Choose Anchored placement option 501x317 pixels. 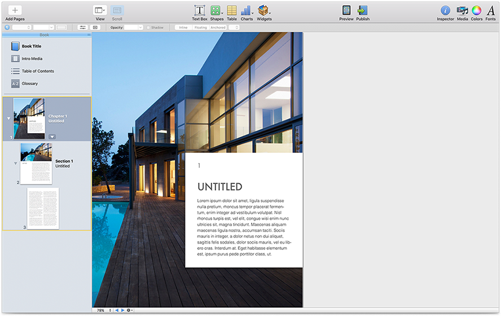click(x=218, y=28)
